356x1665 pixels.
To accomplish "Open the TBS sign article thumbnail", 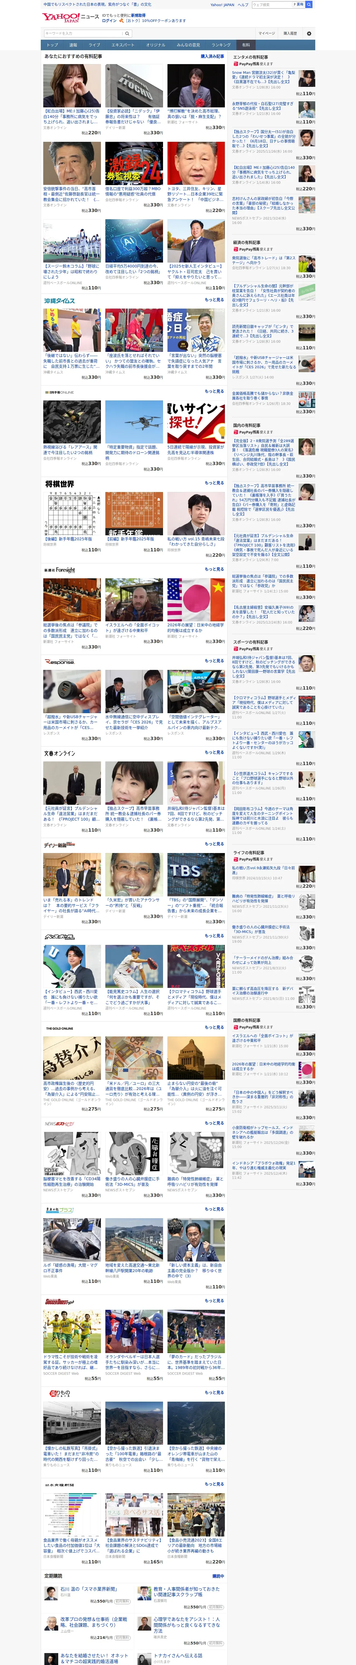I will point(196,874).
